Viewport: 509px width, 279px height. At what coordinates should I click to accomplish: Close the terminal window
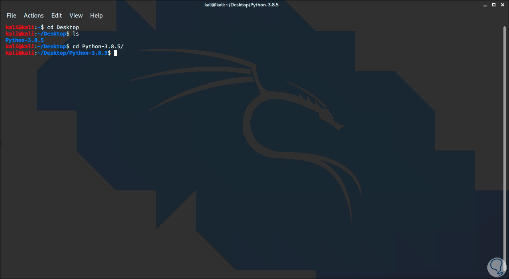(x=502, y=4)
